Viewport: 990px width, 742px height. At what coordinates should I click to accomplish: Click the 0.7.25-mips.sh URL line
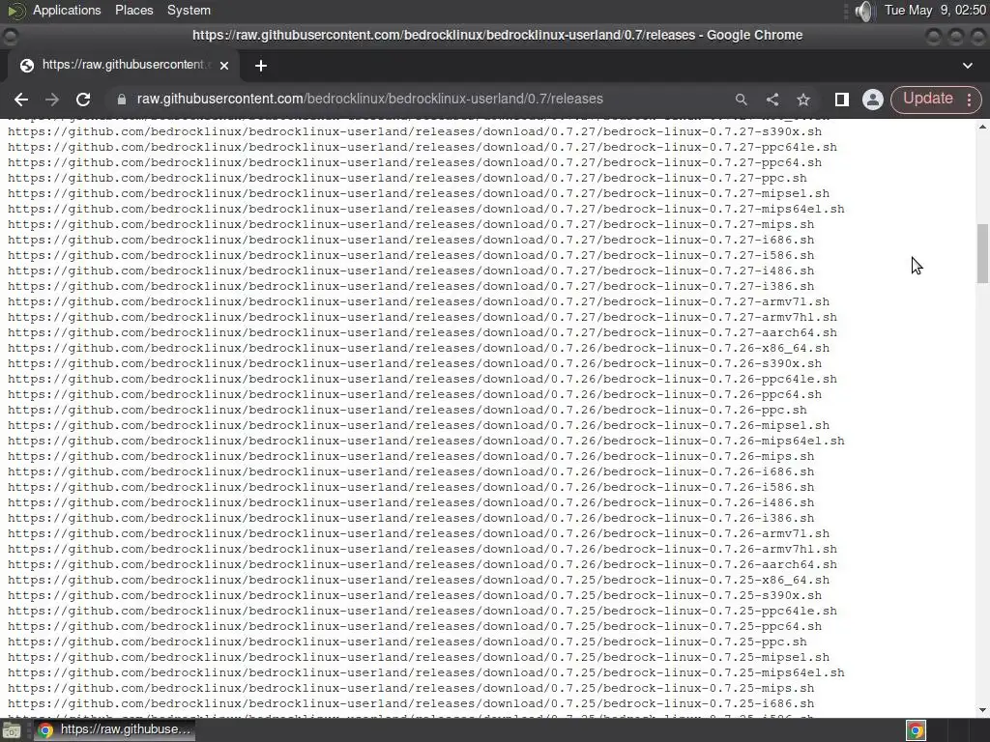411,688
